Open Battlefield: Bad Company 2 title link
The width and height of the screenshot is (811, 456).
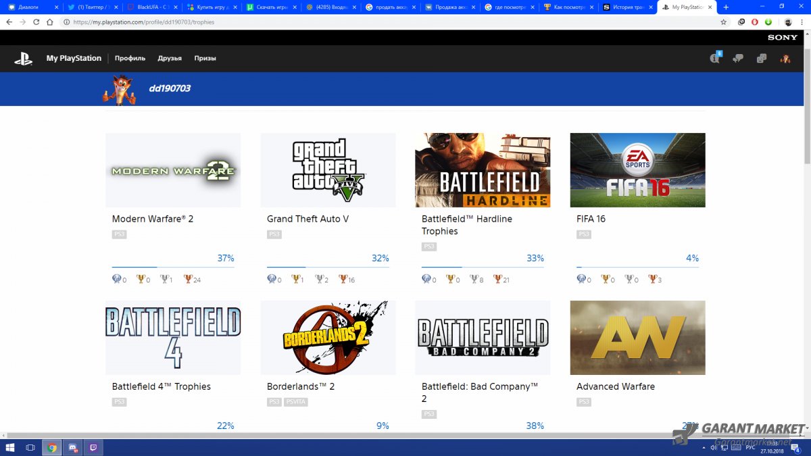480,392
